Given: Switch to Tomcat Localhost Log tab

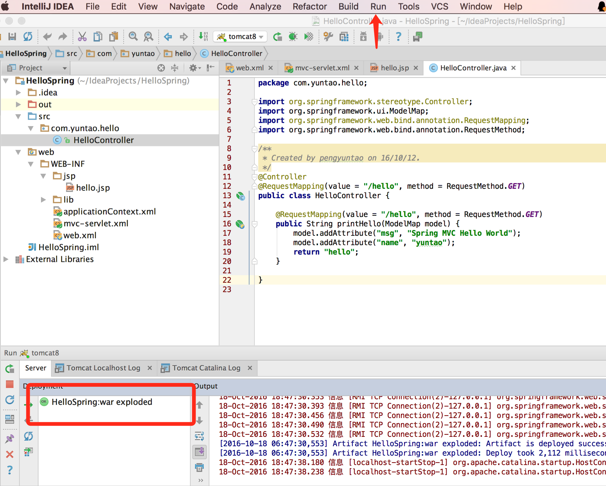Looking at the screenshot, I should (x=103, y=368).
